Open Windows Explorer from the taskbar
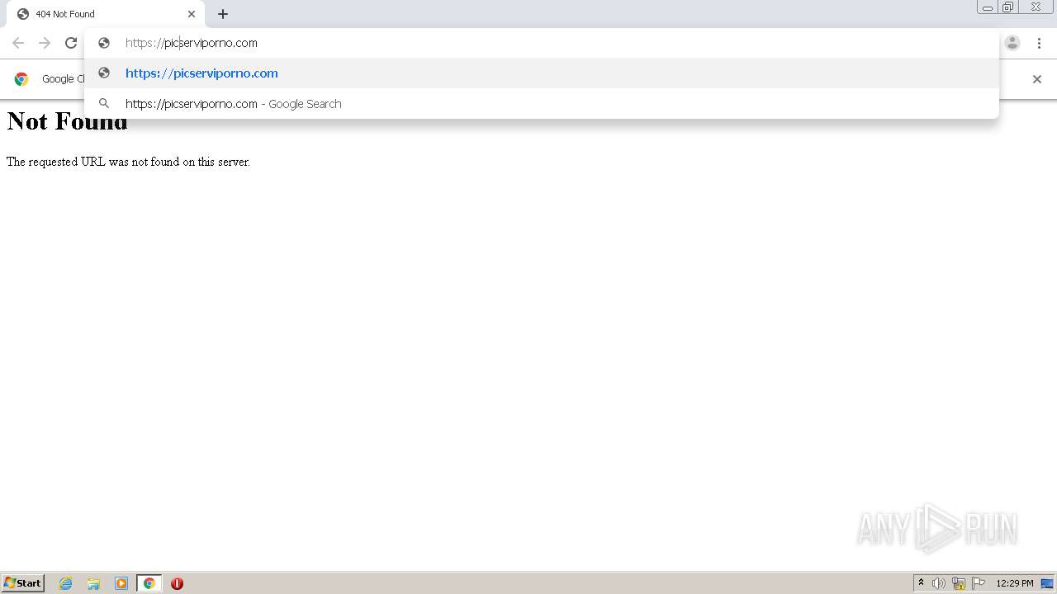The width and height of the screenshot is (1057, 594). pos(93,583)
